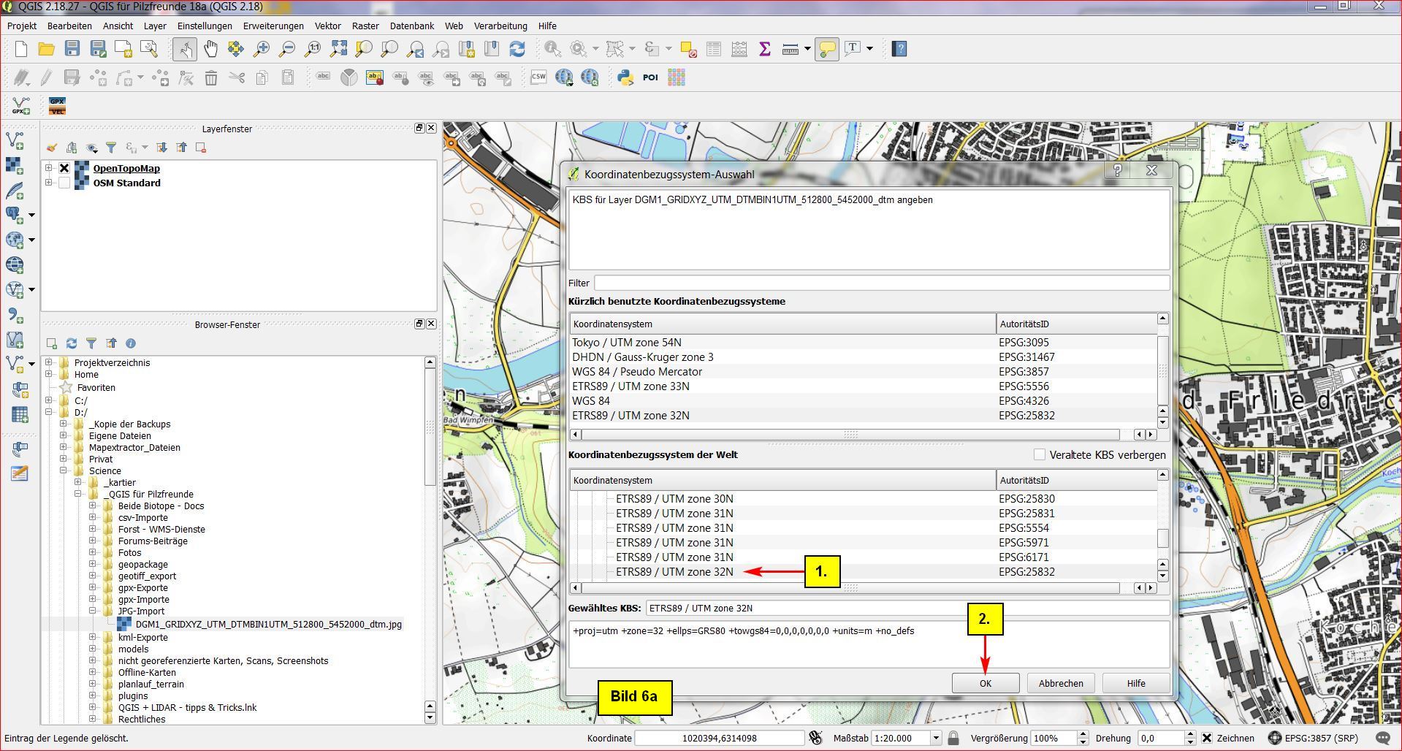Click the Save Project floppy icon

point(72,49)
